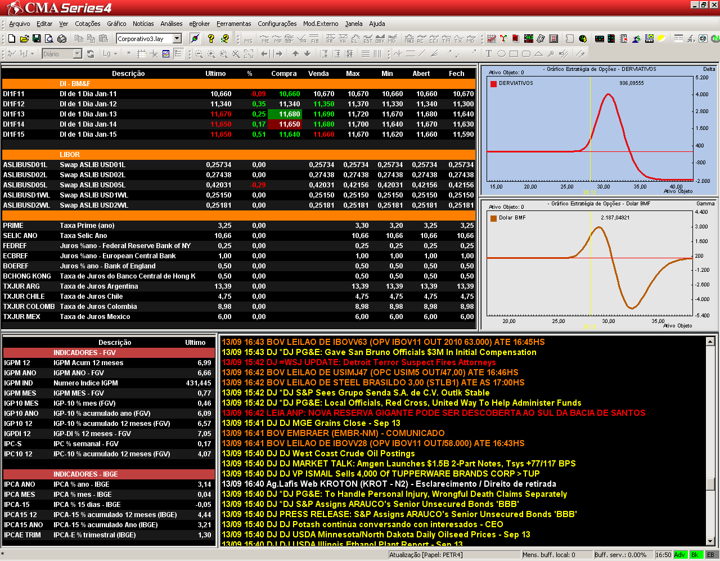Open the BOV EMBRAER (EMBR-NM) COMUNICADO news

(333, 433)
